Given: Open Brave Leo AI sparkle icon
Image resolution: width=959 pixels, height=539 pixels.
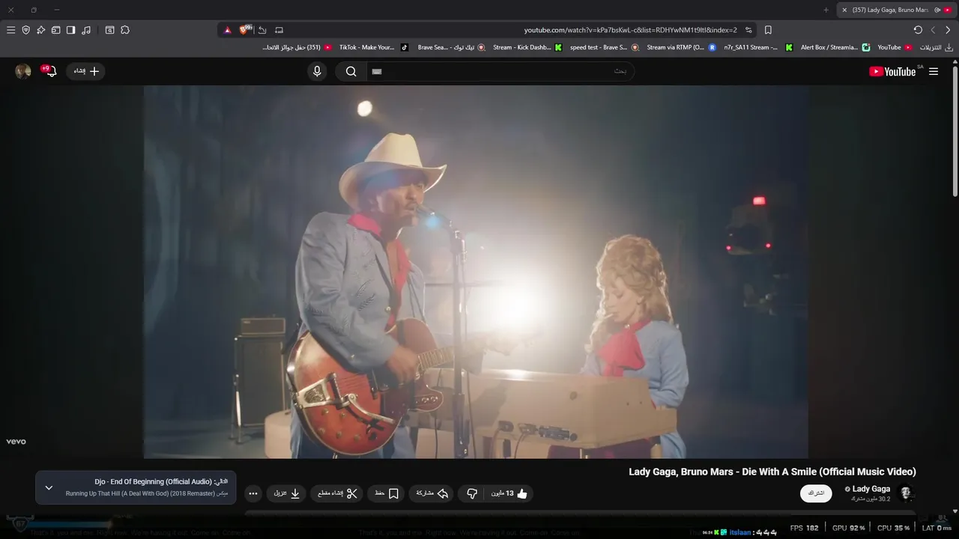Looking at the screenshot, I should 40,30.
